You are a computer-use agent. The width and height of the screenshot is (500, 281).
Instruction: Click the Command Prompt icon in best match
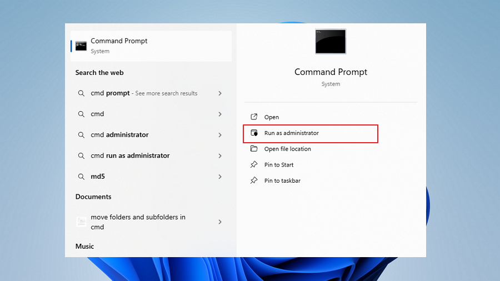[x=81, y=46]
